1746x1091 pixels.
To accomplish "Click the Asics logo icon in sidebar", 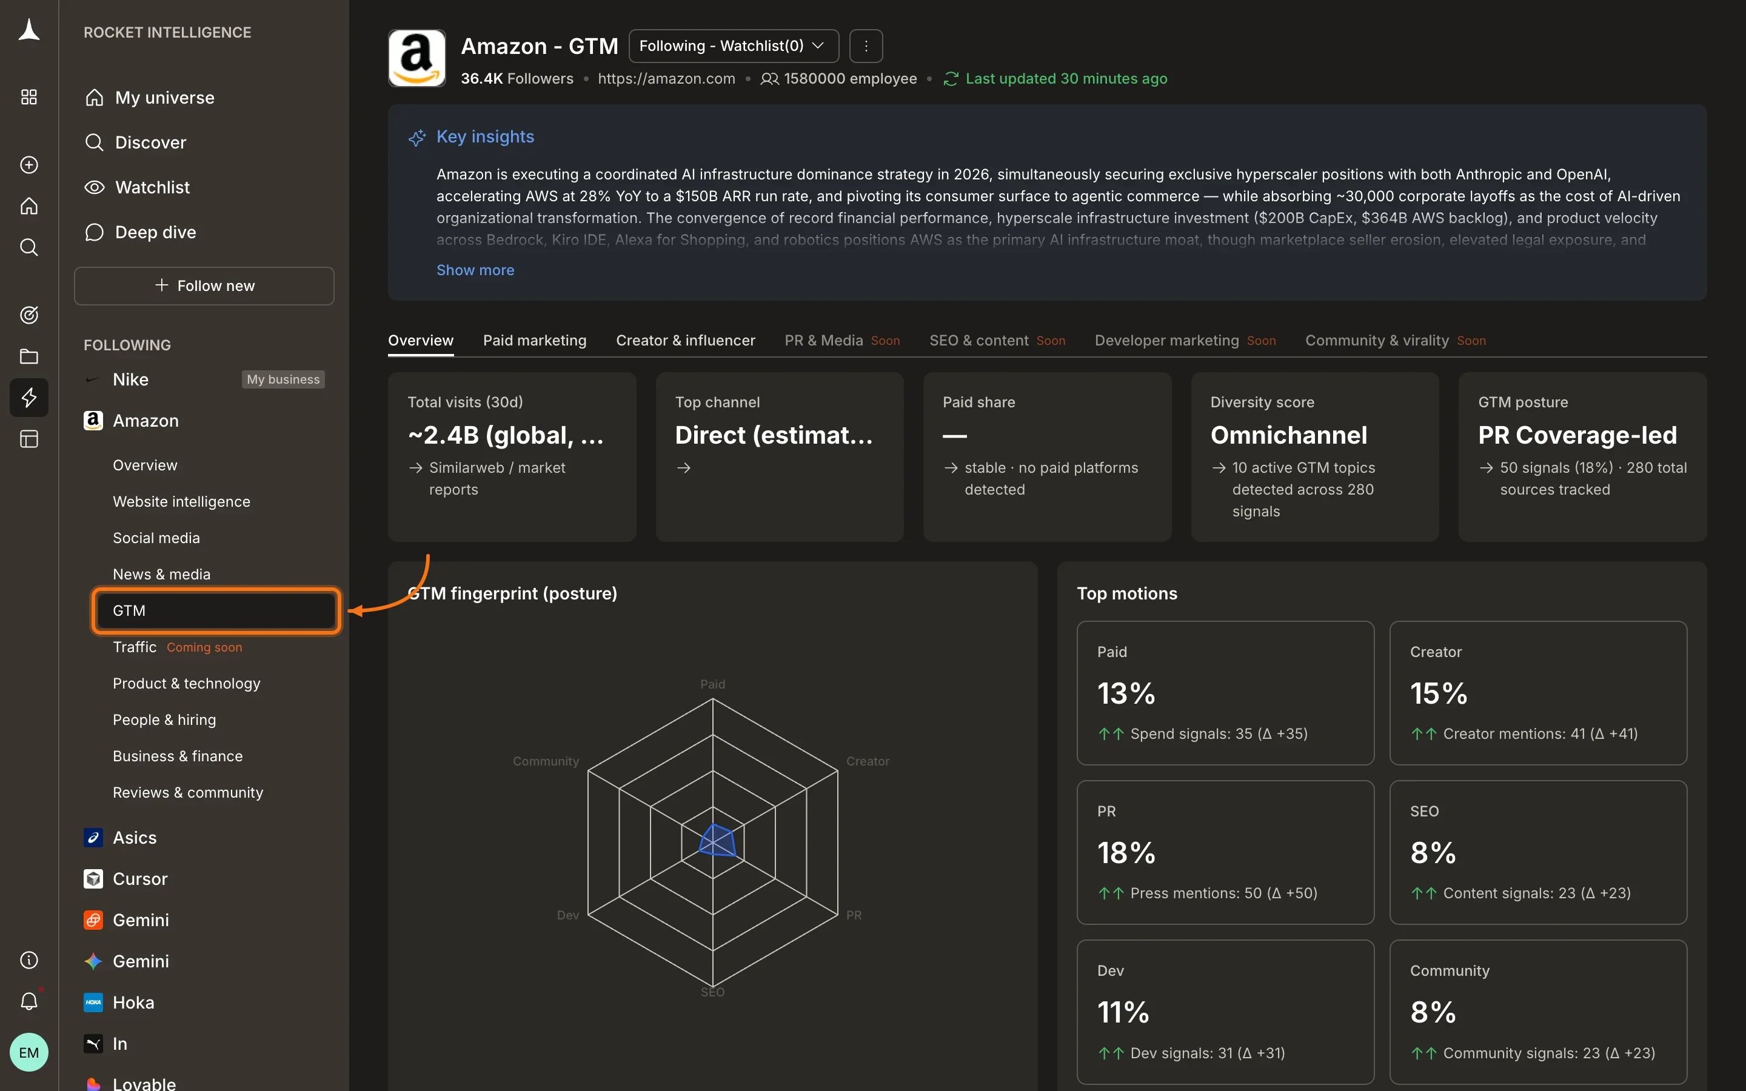I will point(93,837).
